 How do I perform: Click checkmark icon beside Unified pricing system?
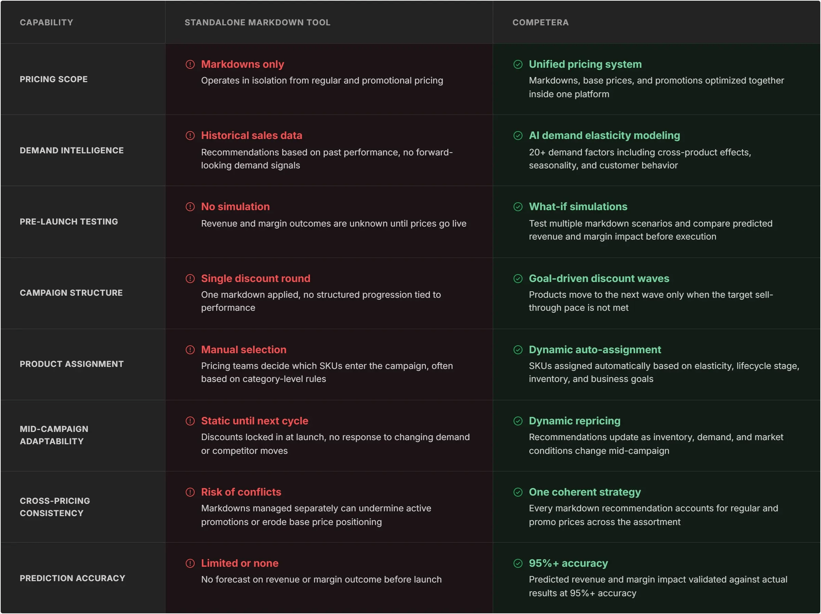(518, 64)
